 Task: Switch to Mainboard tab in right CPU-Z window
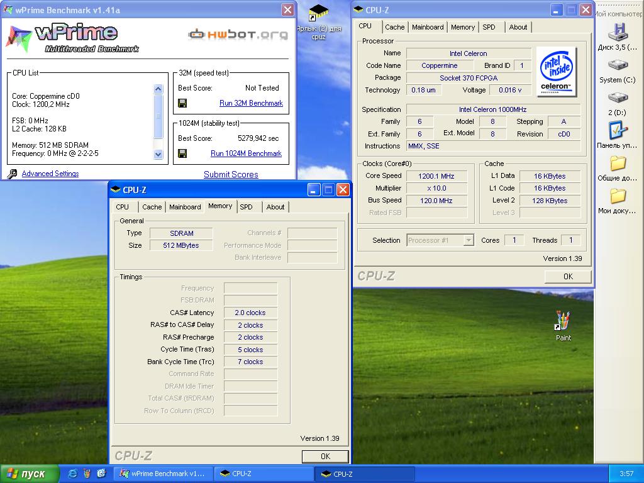[428, 27]
